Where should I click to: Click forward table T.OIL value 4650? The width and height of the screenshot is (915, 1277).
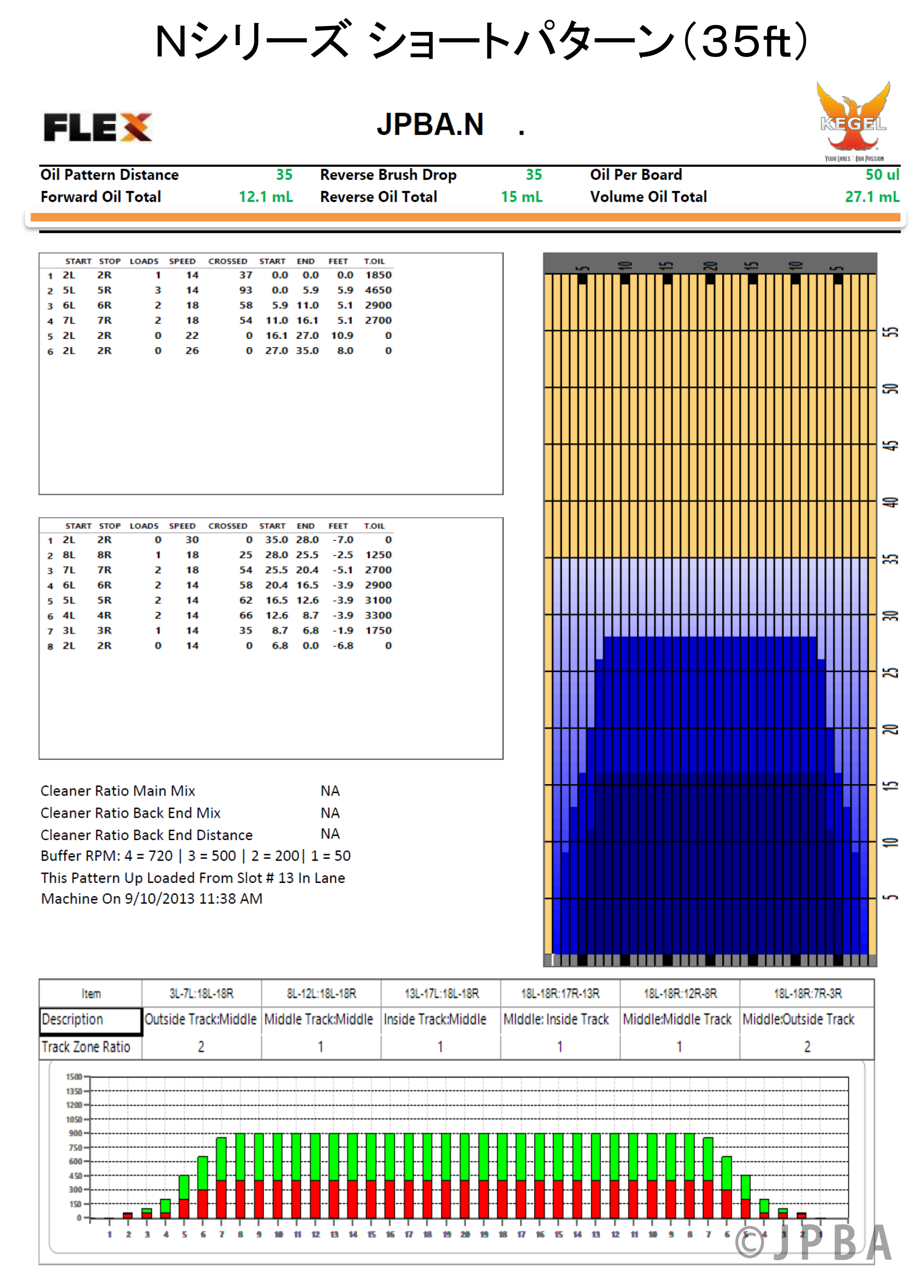tap(378, 290)
